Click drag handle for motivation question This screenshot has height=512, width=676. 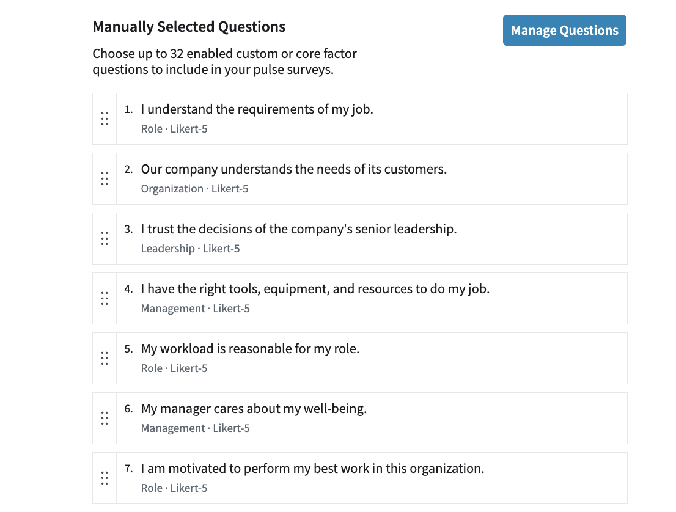click(105, 478)
